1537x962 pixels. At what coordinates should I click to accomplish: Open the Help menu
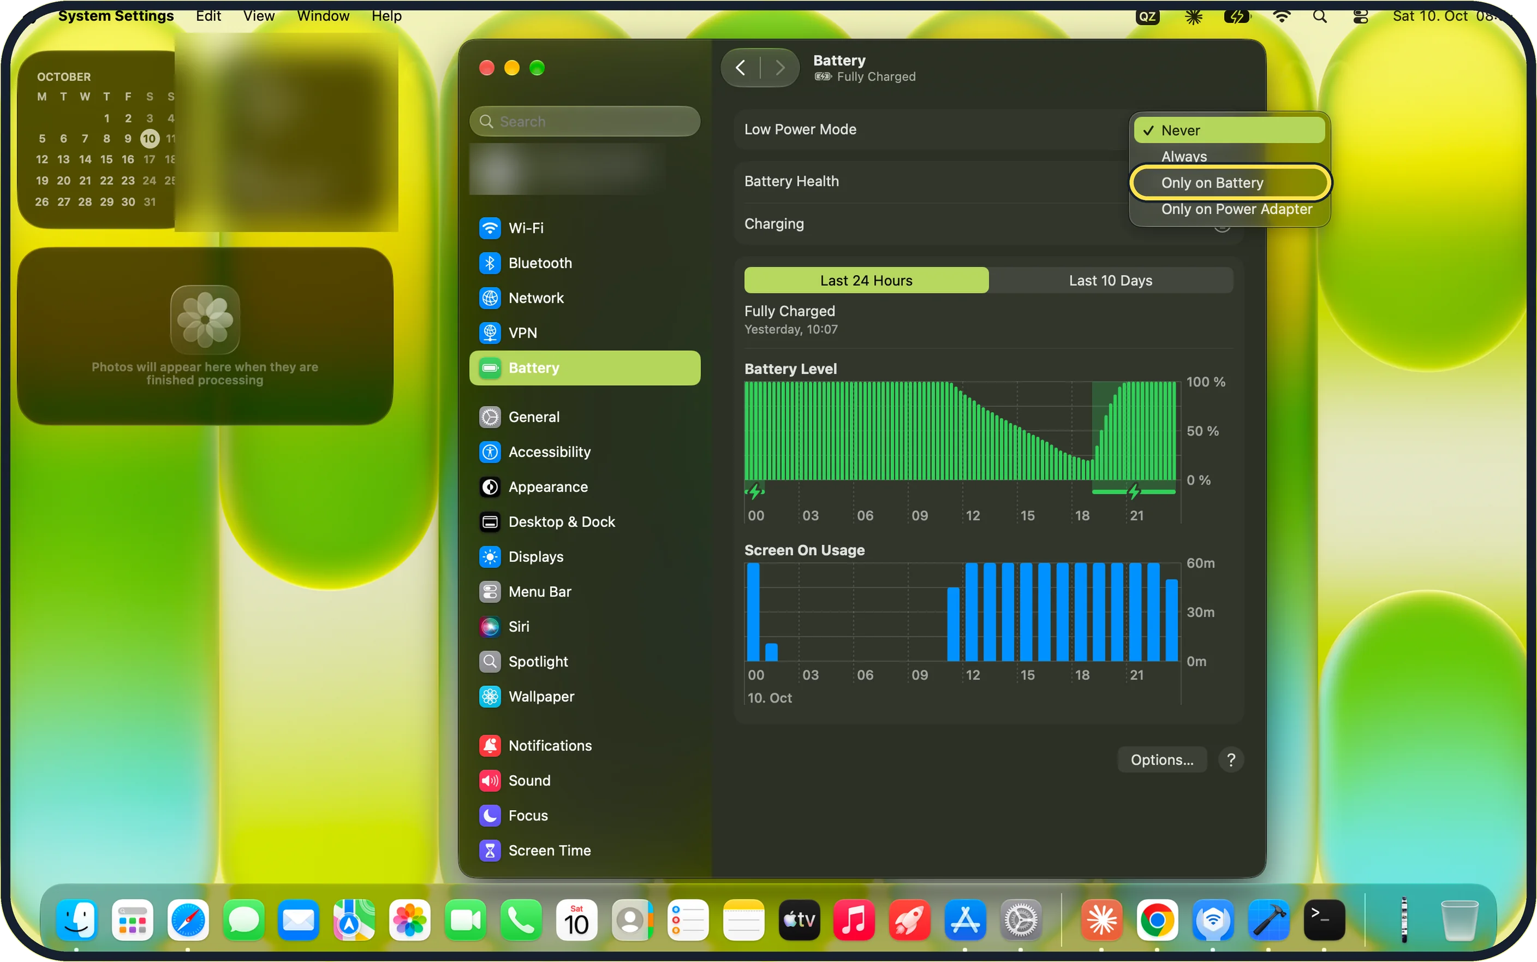(x=386, y=16)
